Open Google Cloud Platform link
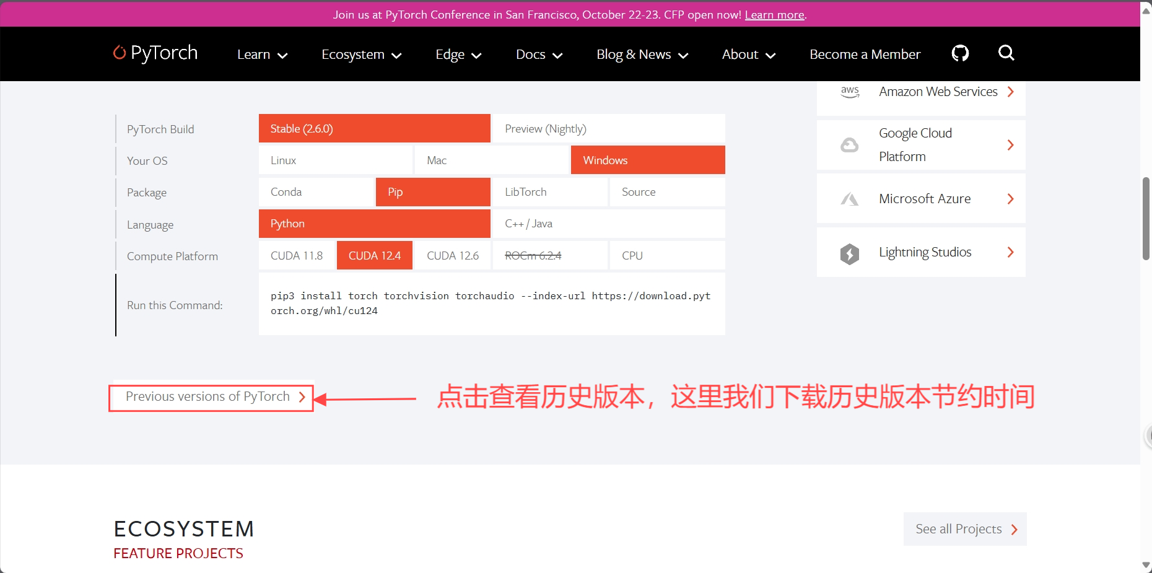1152x573 pixels. 921,145
